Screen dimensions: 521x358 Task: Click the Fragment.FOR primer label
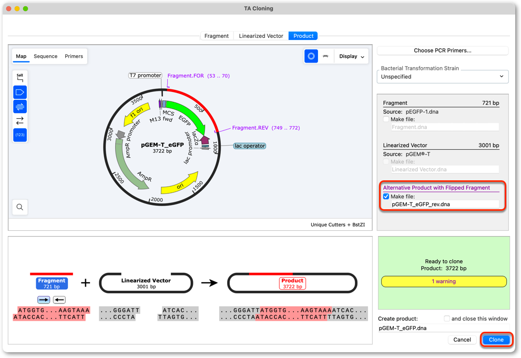(198, 76)
